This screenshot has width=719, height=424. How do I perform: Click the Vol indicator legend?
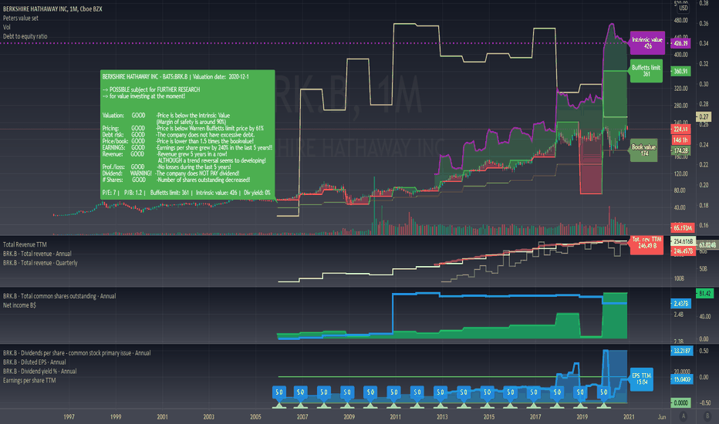(6, 27)
